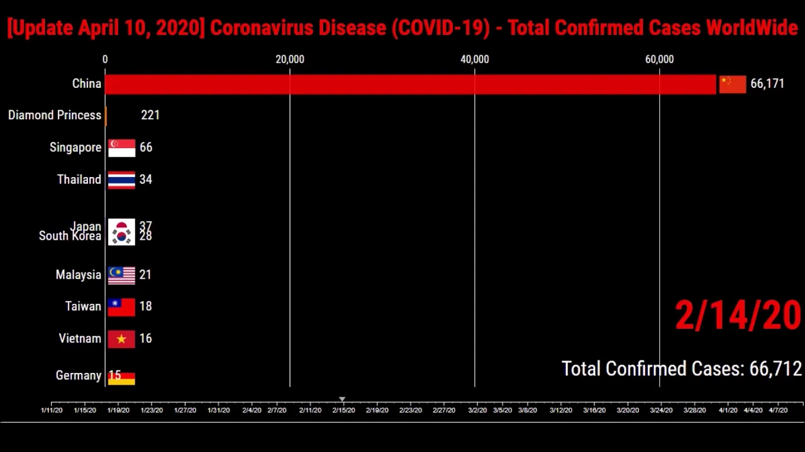Click the Taiwan flag icon
Screen dimensions: 805x452
click(x=121, y=307)
